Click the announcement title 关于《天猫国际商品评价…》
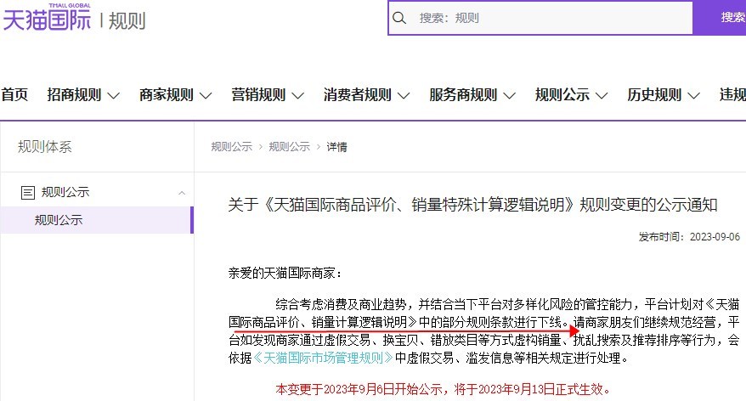This screenshot has height=401, width=746. point(472,205)
